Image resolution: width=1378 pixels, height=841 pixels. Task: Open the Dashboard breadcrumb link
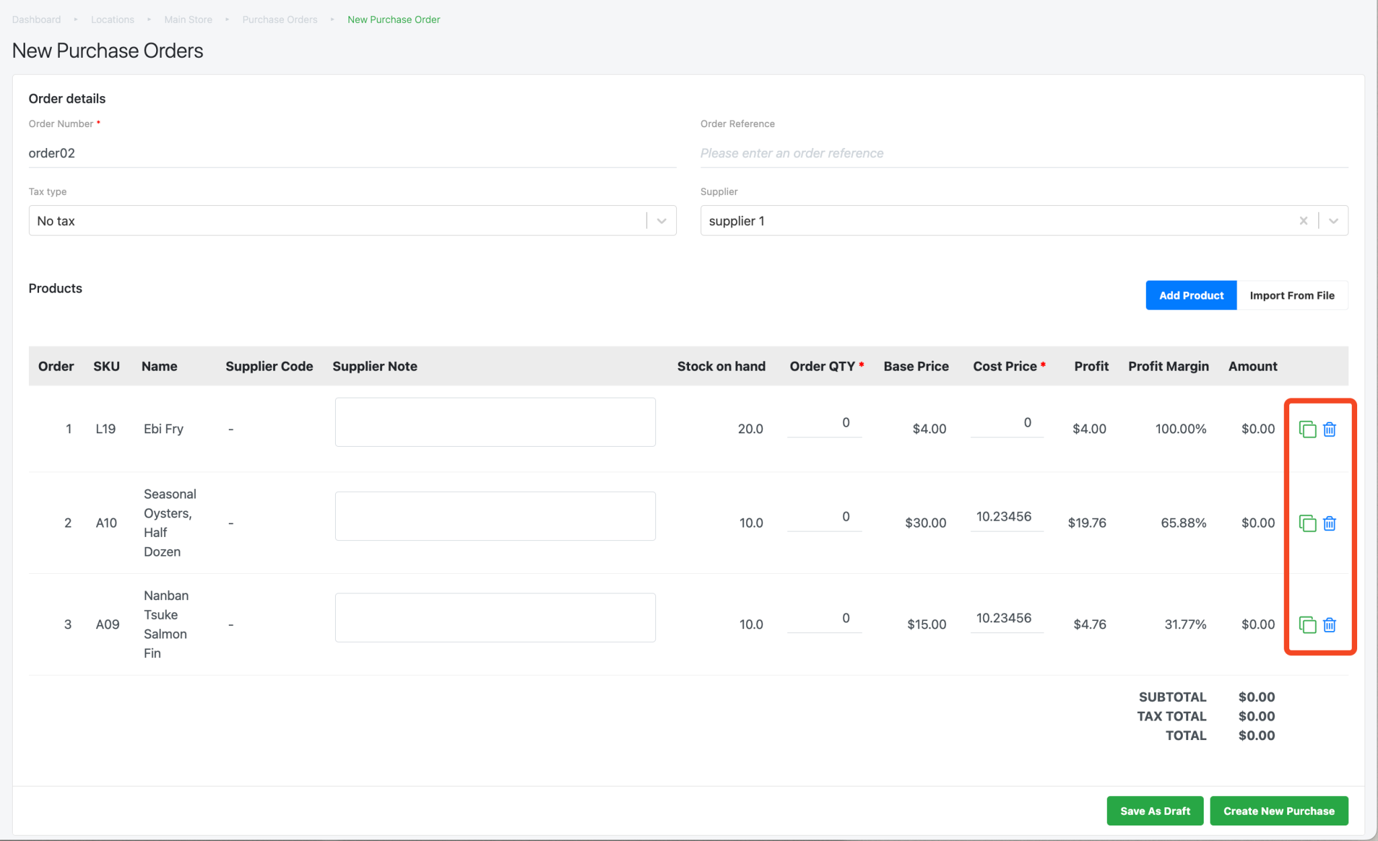point(36,19)
